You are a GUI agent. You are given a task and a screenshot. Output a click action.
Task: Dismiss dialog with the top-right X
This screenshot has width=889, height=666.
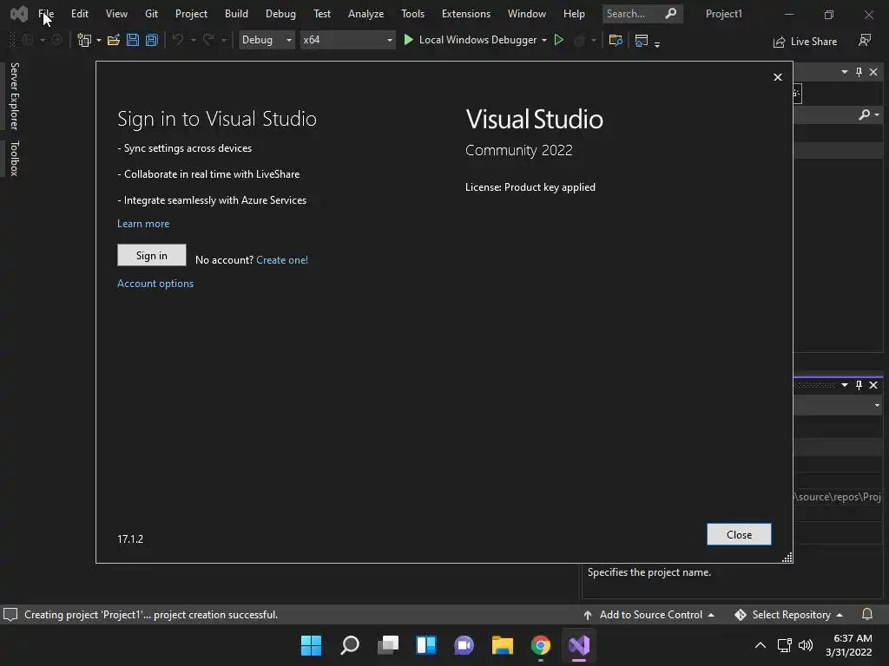pyautogui.click(x=778, y=77)
